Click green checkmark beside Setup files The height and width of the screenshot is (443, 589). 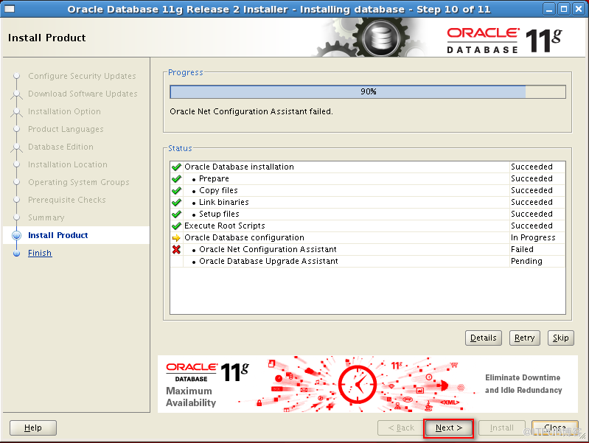coord(176,214)
